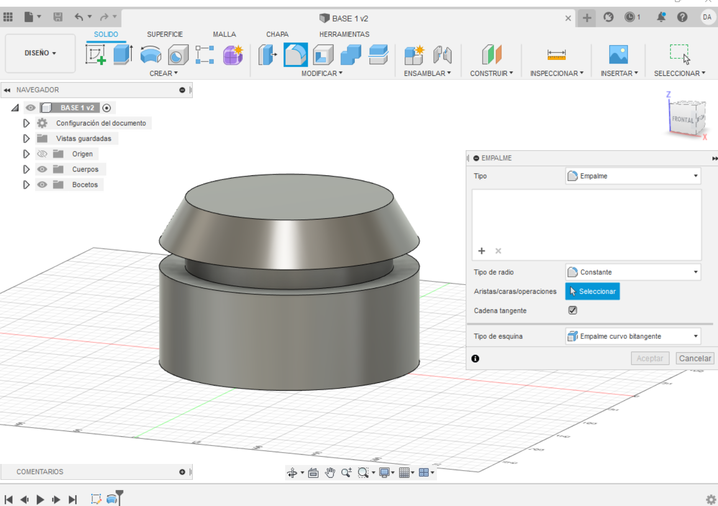Click the Seleccionar button
Image resolution: width=718 pixels, height=506 pixels.
(x=592, y=291)
